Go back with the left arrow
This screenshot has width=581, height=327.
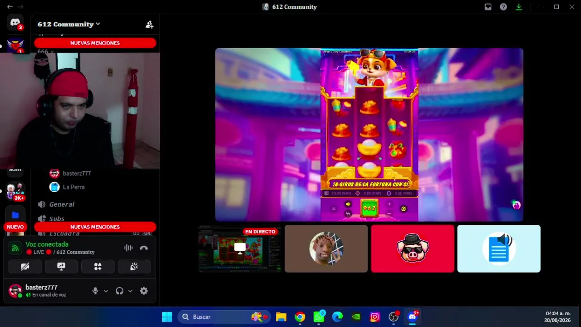pos(10,7)
